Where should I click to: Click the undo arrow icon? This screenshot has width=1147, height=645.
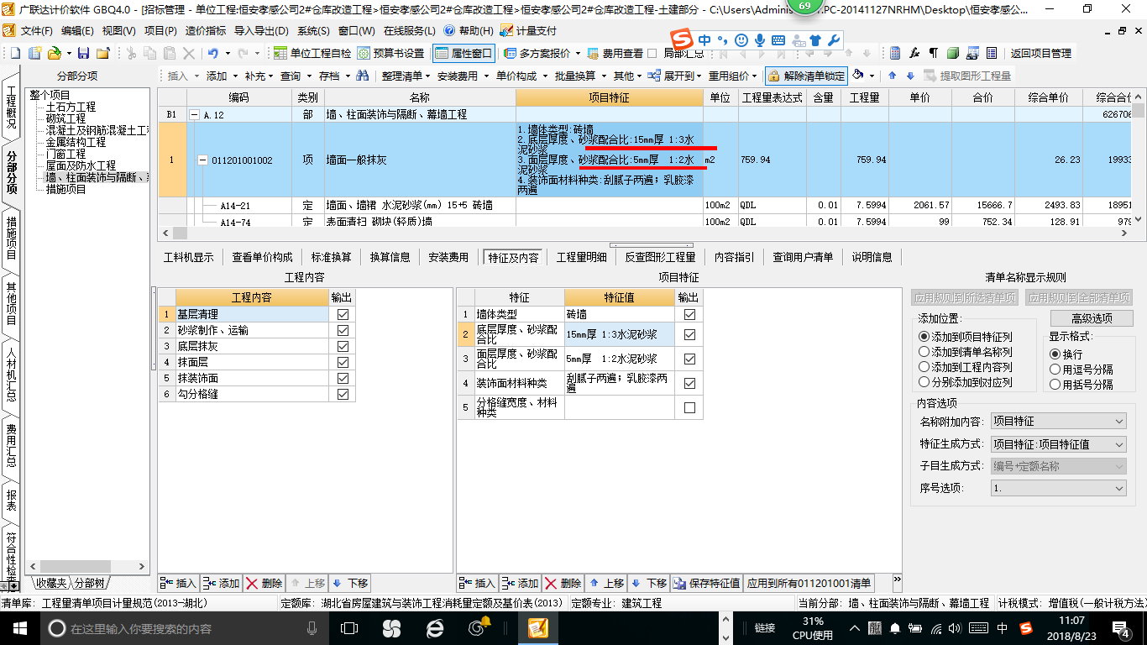[x=212, y=53]
